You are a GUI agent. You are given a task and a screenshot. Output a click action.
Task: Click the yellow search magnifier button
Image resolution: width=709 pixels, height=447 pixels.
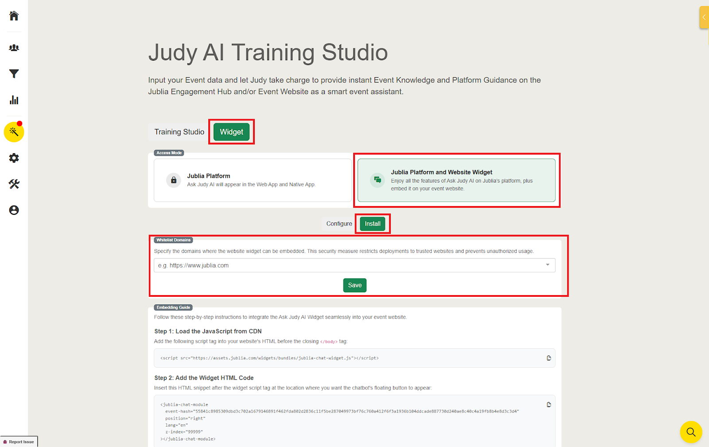(691, 432)
